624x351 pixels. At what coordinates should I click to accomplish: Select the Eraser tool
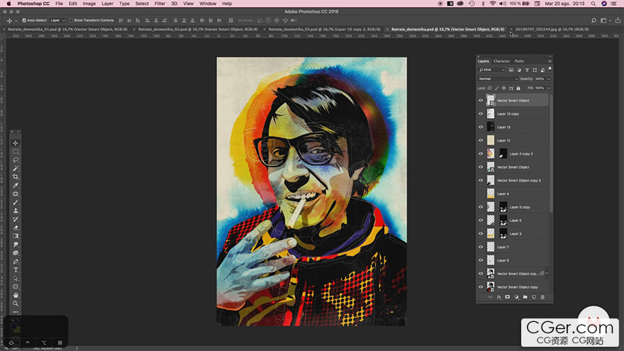click(x=16, y=228)
